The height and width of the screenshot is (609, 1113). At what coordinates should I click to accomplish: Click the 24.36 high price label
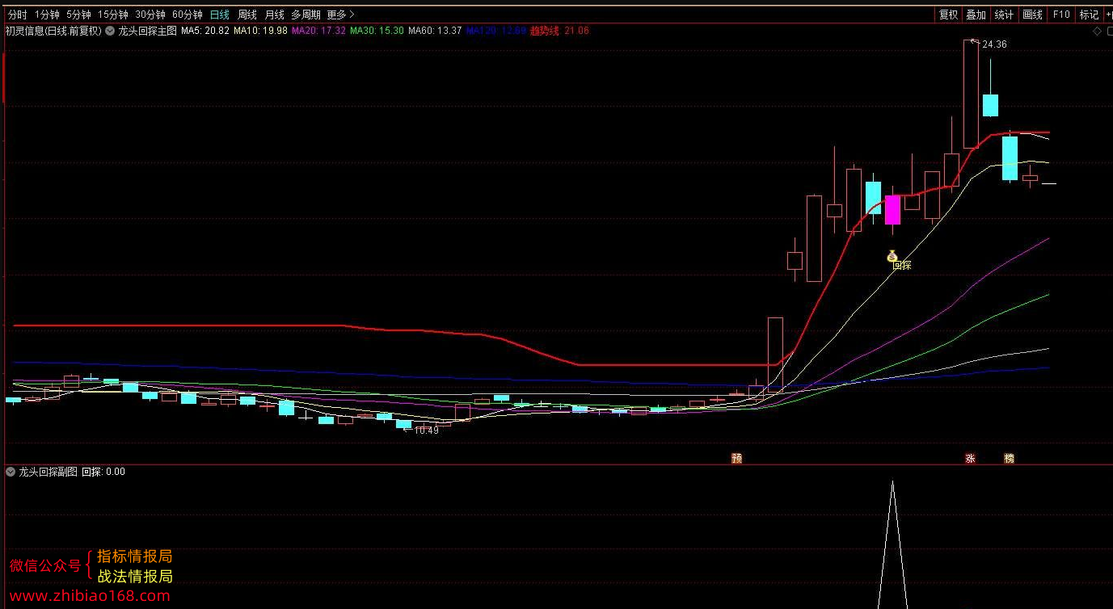tap(994, 44)
